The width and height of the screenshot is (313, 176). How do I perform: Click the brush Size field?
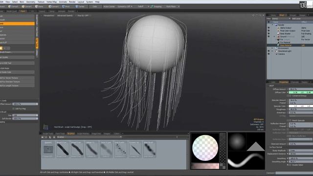click(x=25, y=115)
